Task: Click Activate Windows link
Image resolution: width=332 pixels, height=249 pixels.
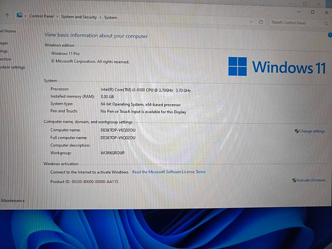Action: coord(311,180)
